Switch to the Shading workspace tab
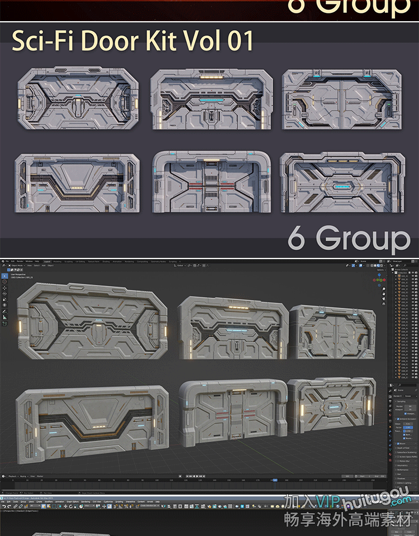The image size is (419, 536). (106, 261)
